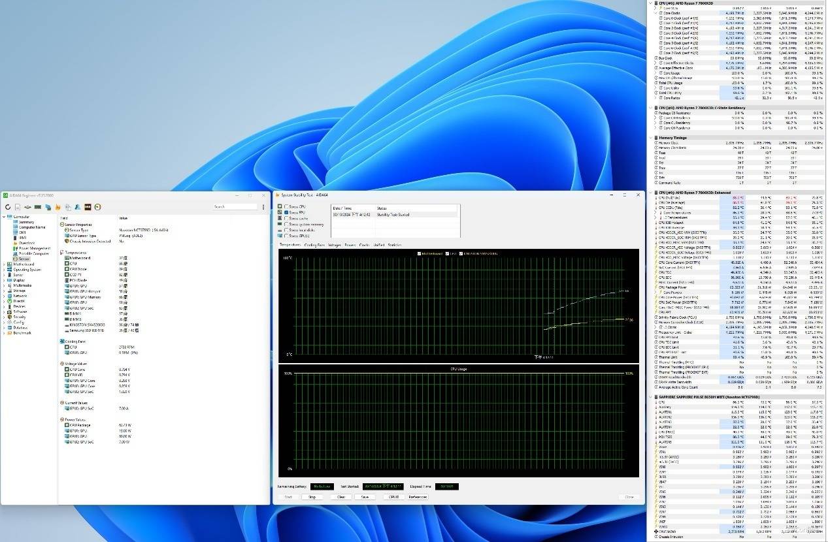The width and height of the screenshot is (828, 542).
Task: Open the three-dot menu beside Search
Action: click(263, 207)
